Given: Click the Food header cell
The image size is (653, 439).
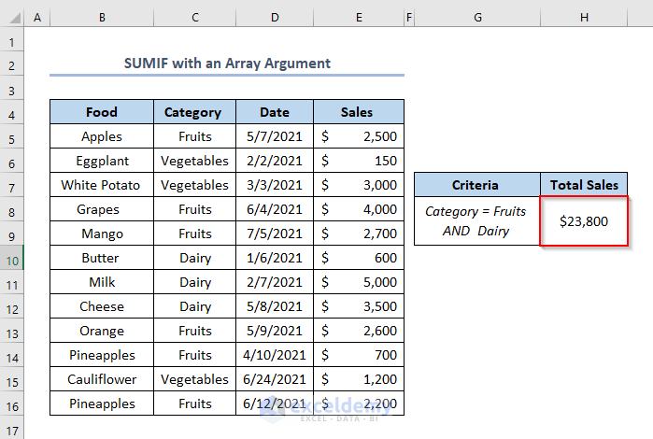Looking at the screenshot, I should (101, 112).
